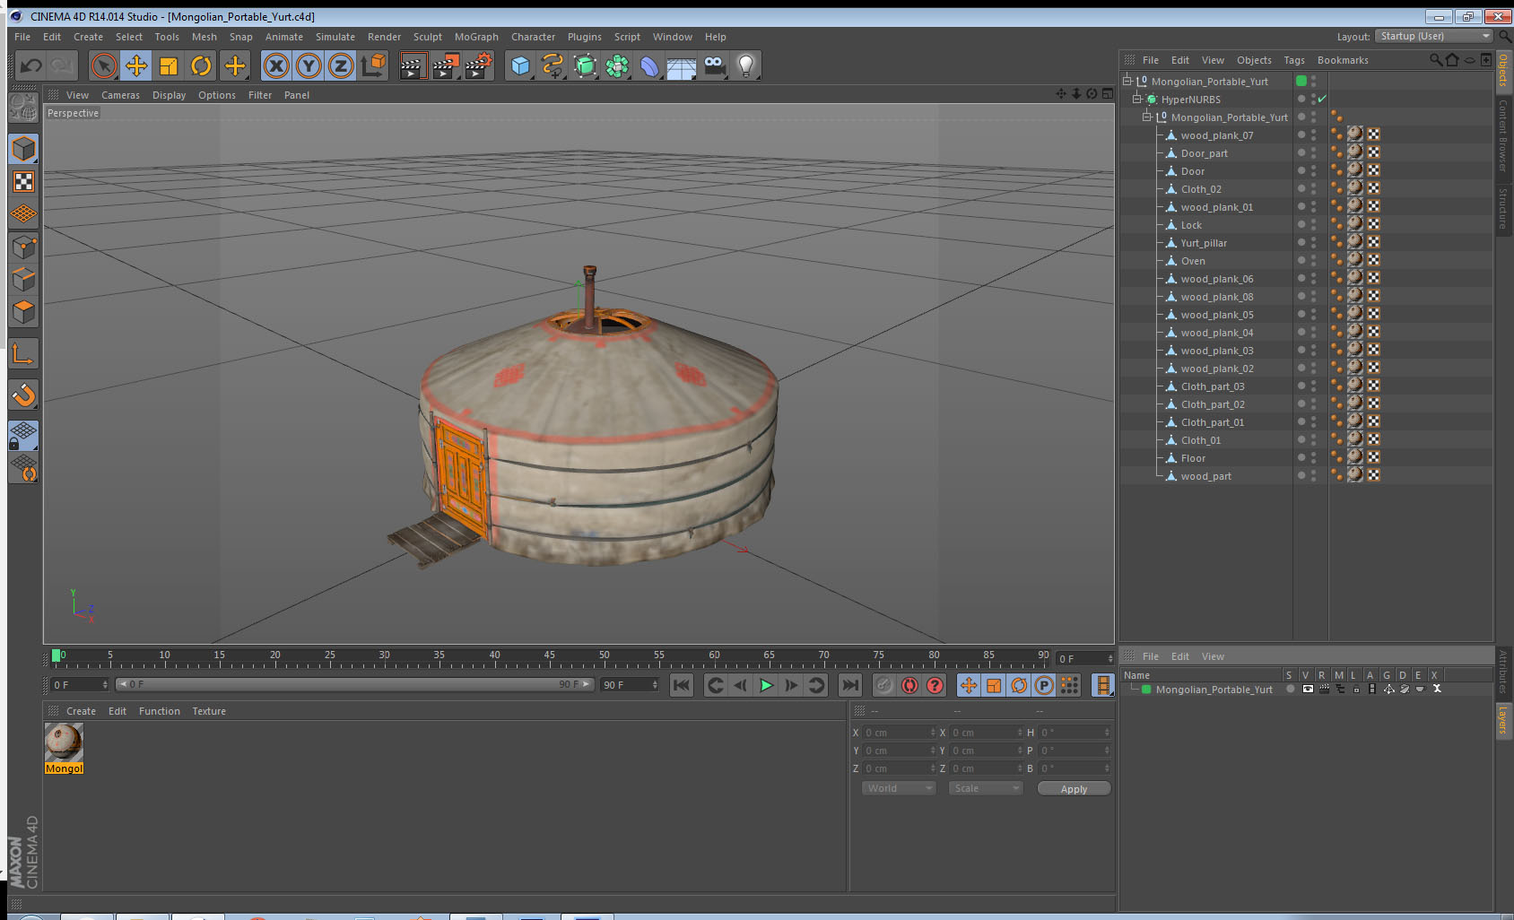Open Object Manager Tags menu
This screenshot has width=1514, height=920.
coord(1293,60)
